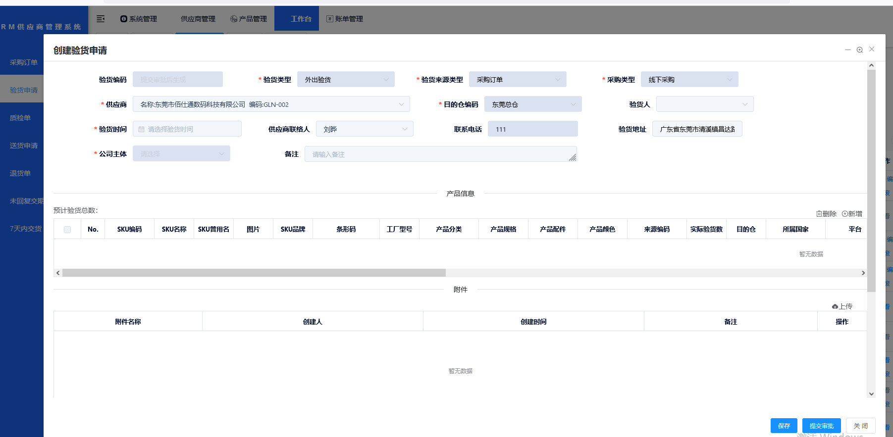Image resolution: width=893 pixels, height=437 pixels.
Task: Open the 系统管理 menu
Action: pyautogui.click(x=139, y=19)
